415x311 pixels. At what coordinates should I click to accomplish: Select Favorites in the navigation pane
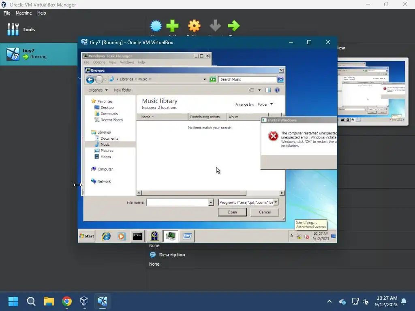[x=102, y=101]
